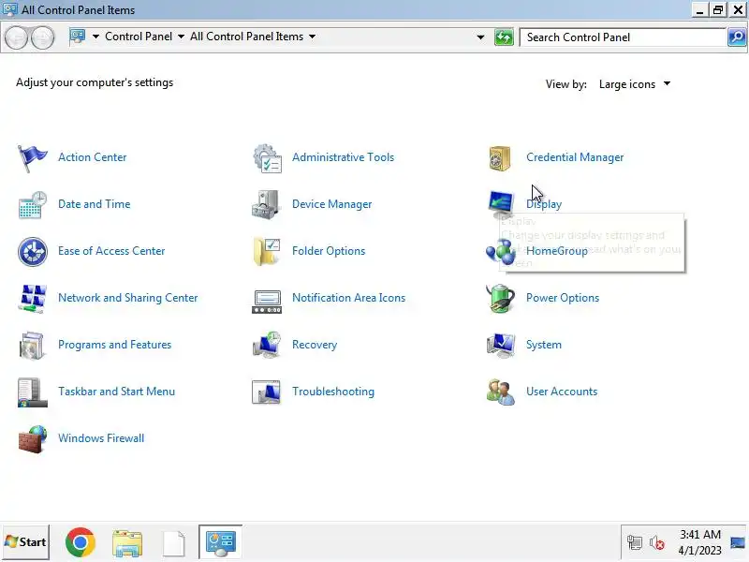
Task: Open the Troubleshooting link
Action: (333, 392)
